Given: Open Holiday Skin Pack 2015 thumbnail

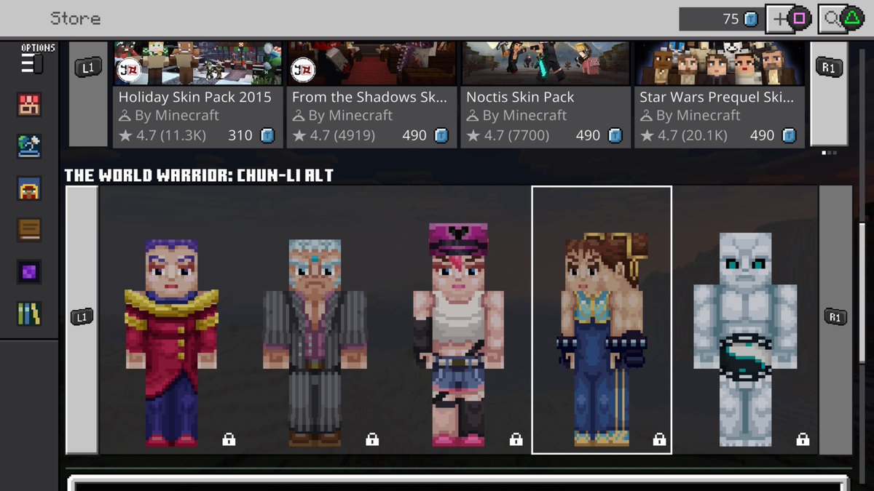Looking at the screenshot, I should point(200,63).
